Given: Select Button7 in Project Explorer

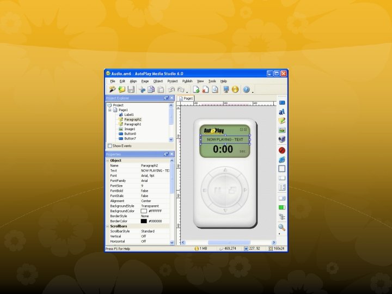Looking at the screenshot, I should pyautogui.click(x=130, y=138).
